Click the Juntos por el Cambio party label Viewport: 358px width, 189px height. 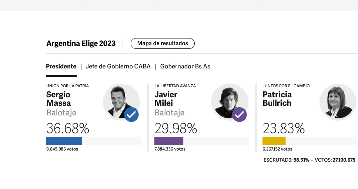(x=286, y=86)
